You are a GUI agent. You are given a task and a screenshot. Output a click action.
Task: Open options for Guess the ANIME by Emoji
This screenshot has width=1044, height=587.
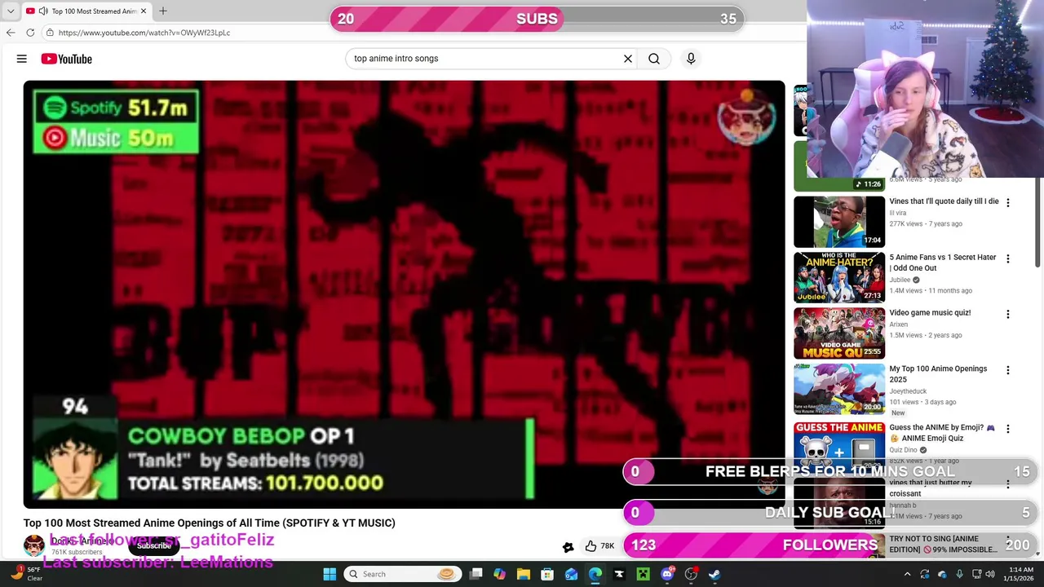click(1007, 428)
